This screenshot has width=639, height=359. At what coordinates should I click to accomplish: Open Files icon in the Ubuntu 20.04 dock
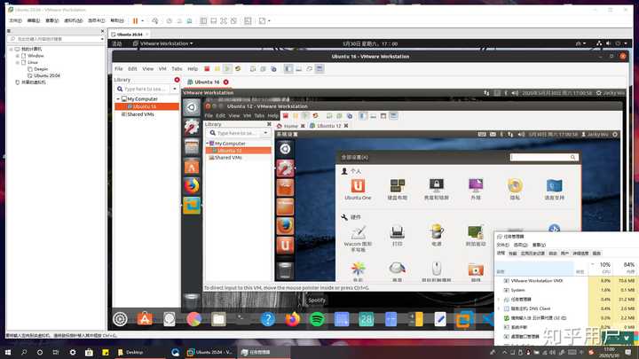tap(218, 319)
